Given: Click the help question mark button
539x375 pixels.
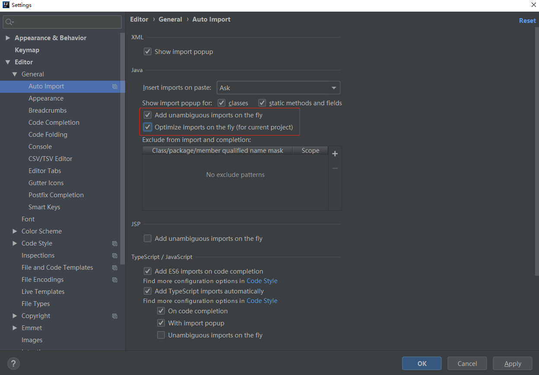Looking at the screenshot, I should pos(14,364).
